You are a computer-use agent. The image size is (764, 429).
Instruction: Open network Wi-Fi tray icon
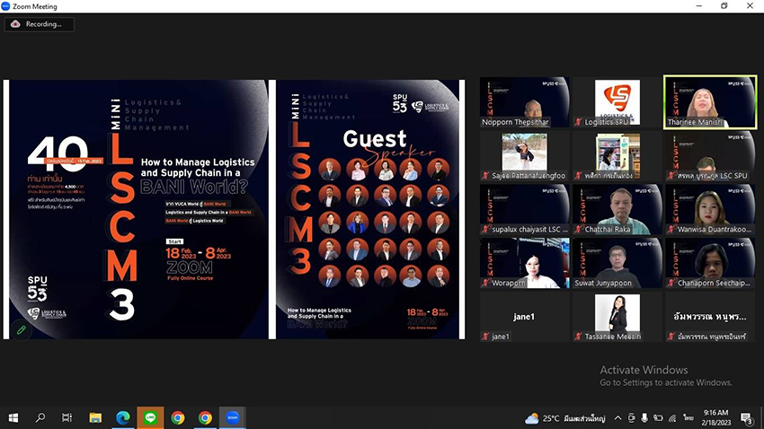tap(672, 418)
